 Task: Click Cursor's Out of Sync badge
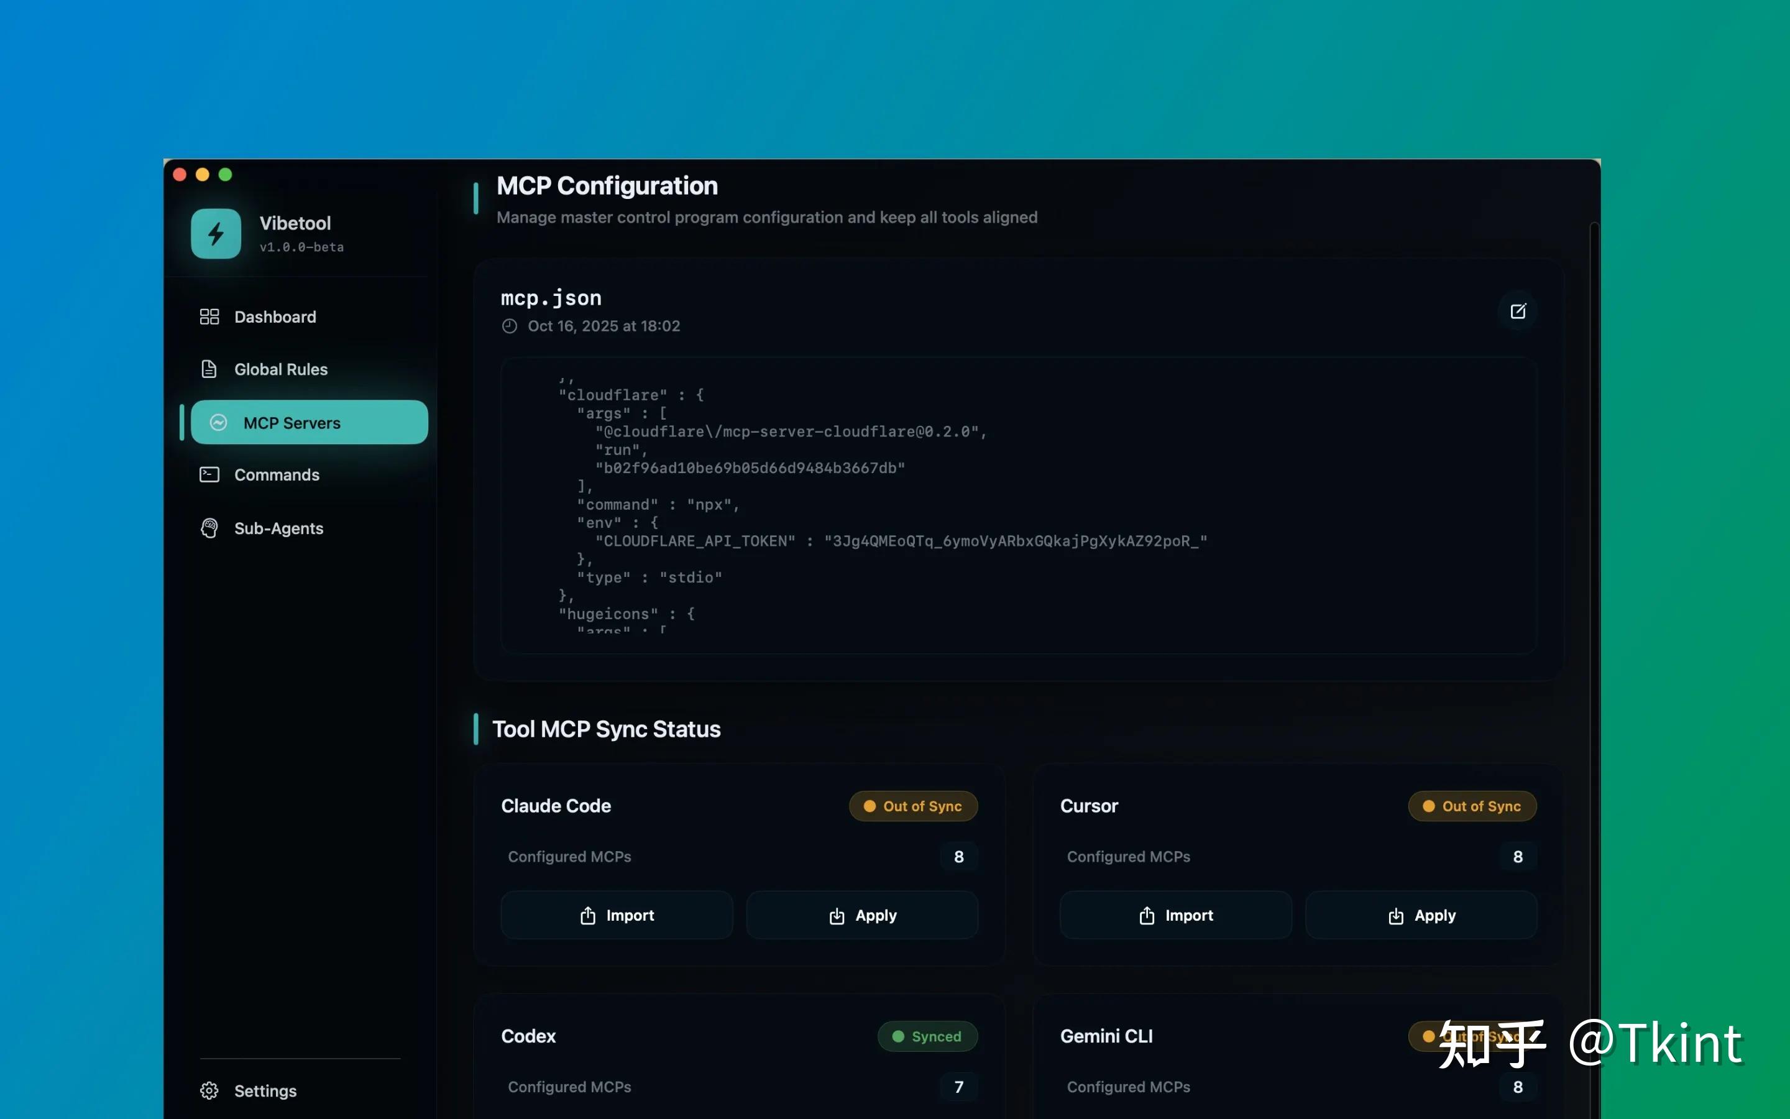[x=1472, y=807]
